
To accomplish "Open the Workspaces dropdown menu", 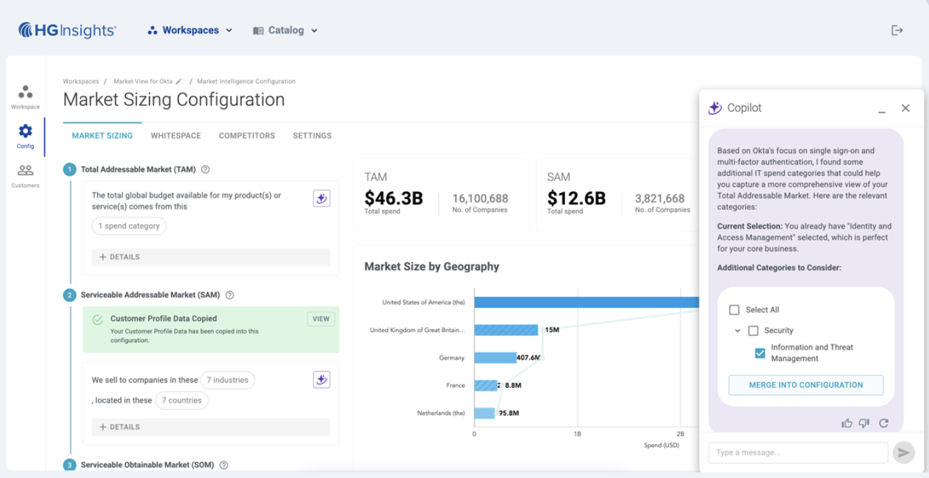I will click(x=190, y=30).
